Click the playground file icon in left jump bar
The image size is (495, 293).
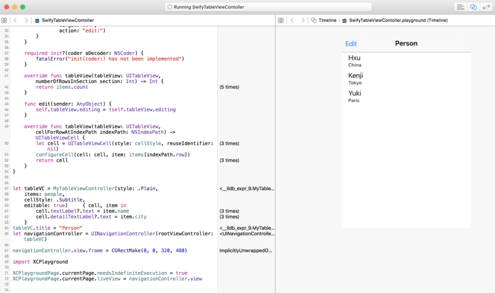click(37, 20)
